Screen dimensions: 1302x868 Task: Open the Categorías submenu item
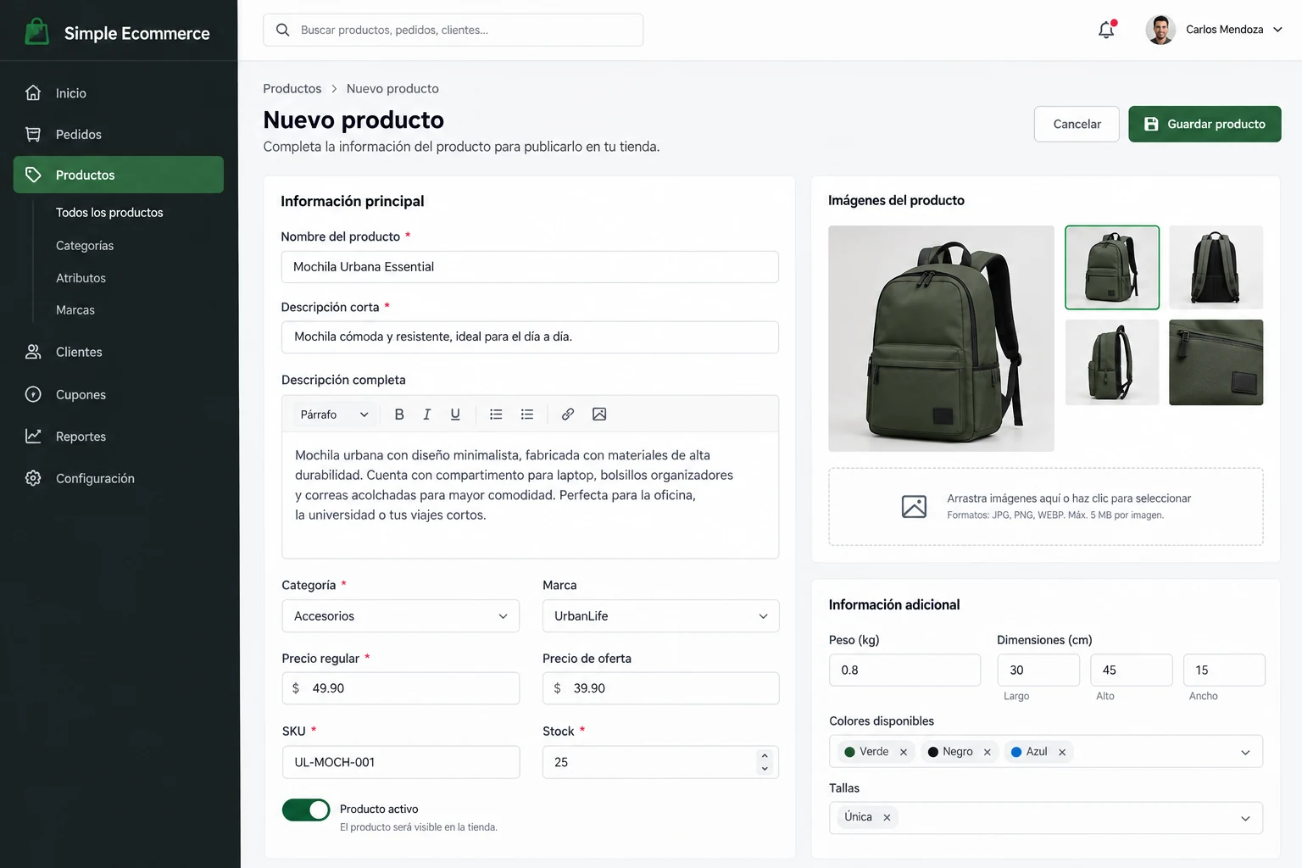point(85,246)
